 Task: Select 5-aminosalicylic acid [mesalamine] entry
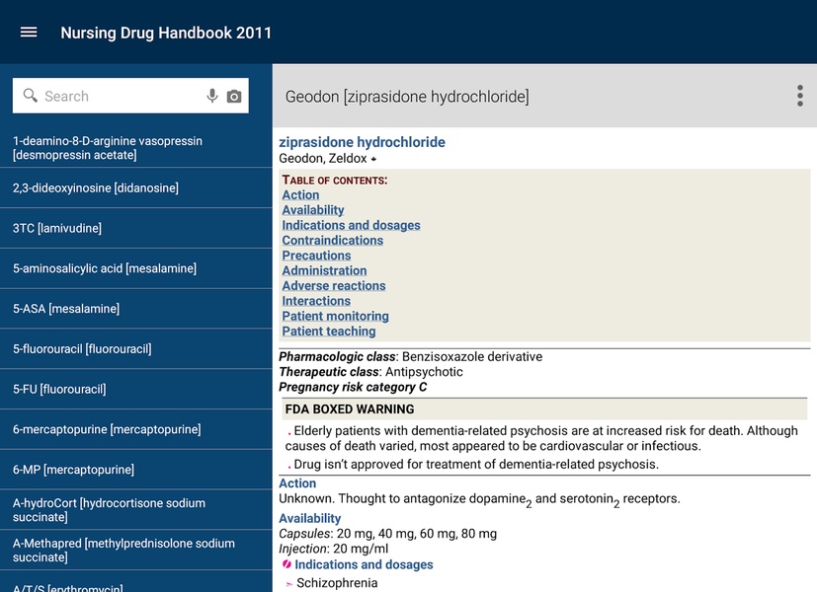coord(136,268)
